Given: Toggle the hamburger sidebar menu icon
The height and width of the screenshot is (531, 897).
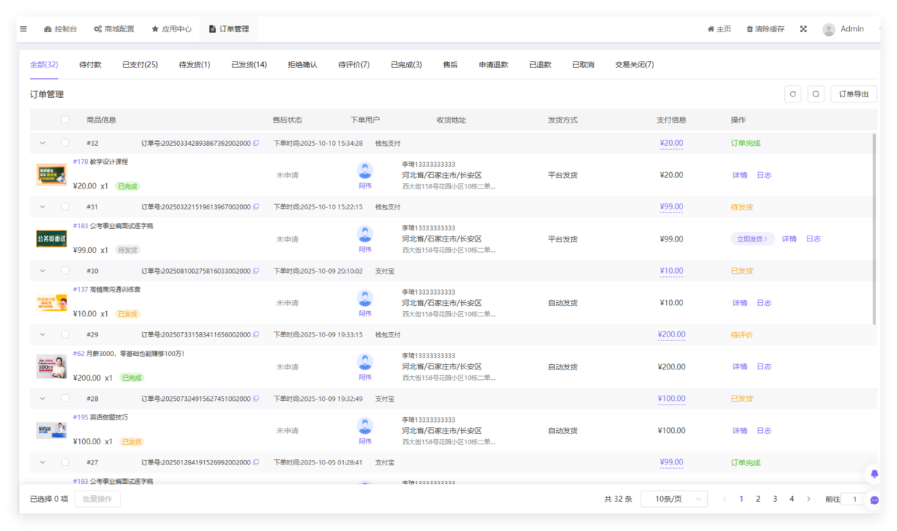Looking at the screenshot, I should [23, 29].
